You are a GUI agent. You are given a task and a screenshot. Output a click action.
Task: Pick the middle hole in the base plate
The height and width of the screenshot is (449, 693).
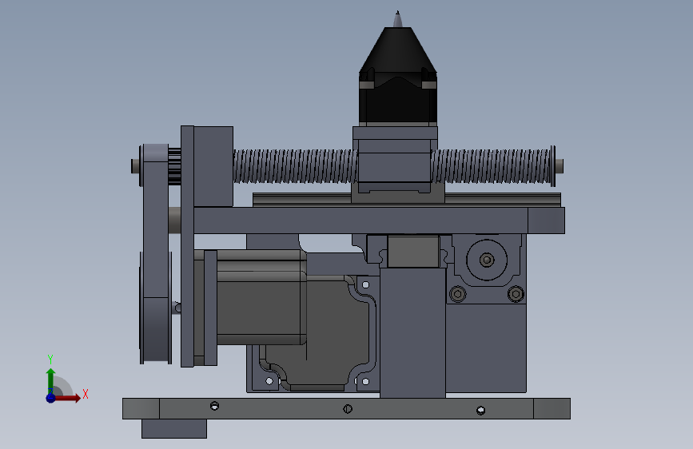[348, 409]
